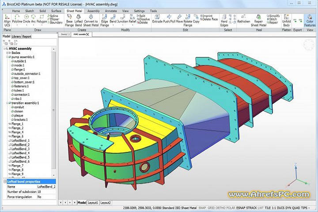
Task: Collapse the HVAC assembly root node
Action: pos(5,49)
